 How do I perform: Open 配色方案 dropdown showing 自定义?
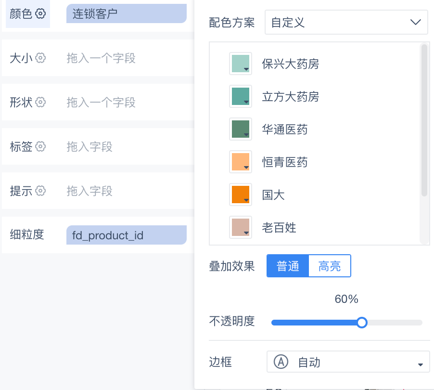(346, 22)
